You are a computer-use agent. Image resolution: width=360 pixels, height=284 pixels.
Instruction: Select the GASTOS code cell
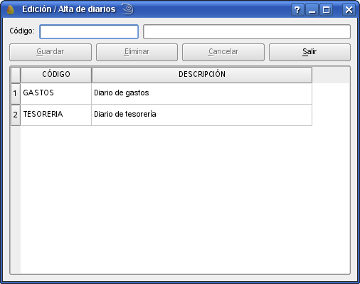point(56,93)
